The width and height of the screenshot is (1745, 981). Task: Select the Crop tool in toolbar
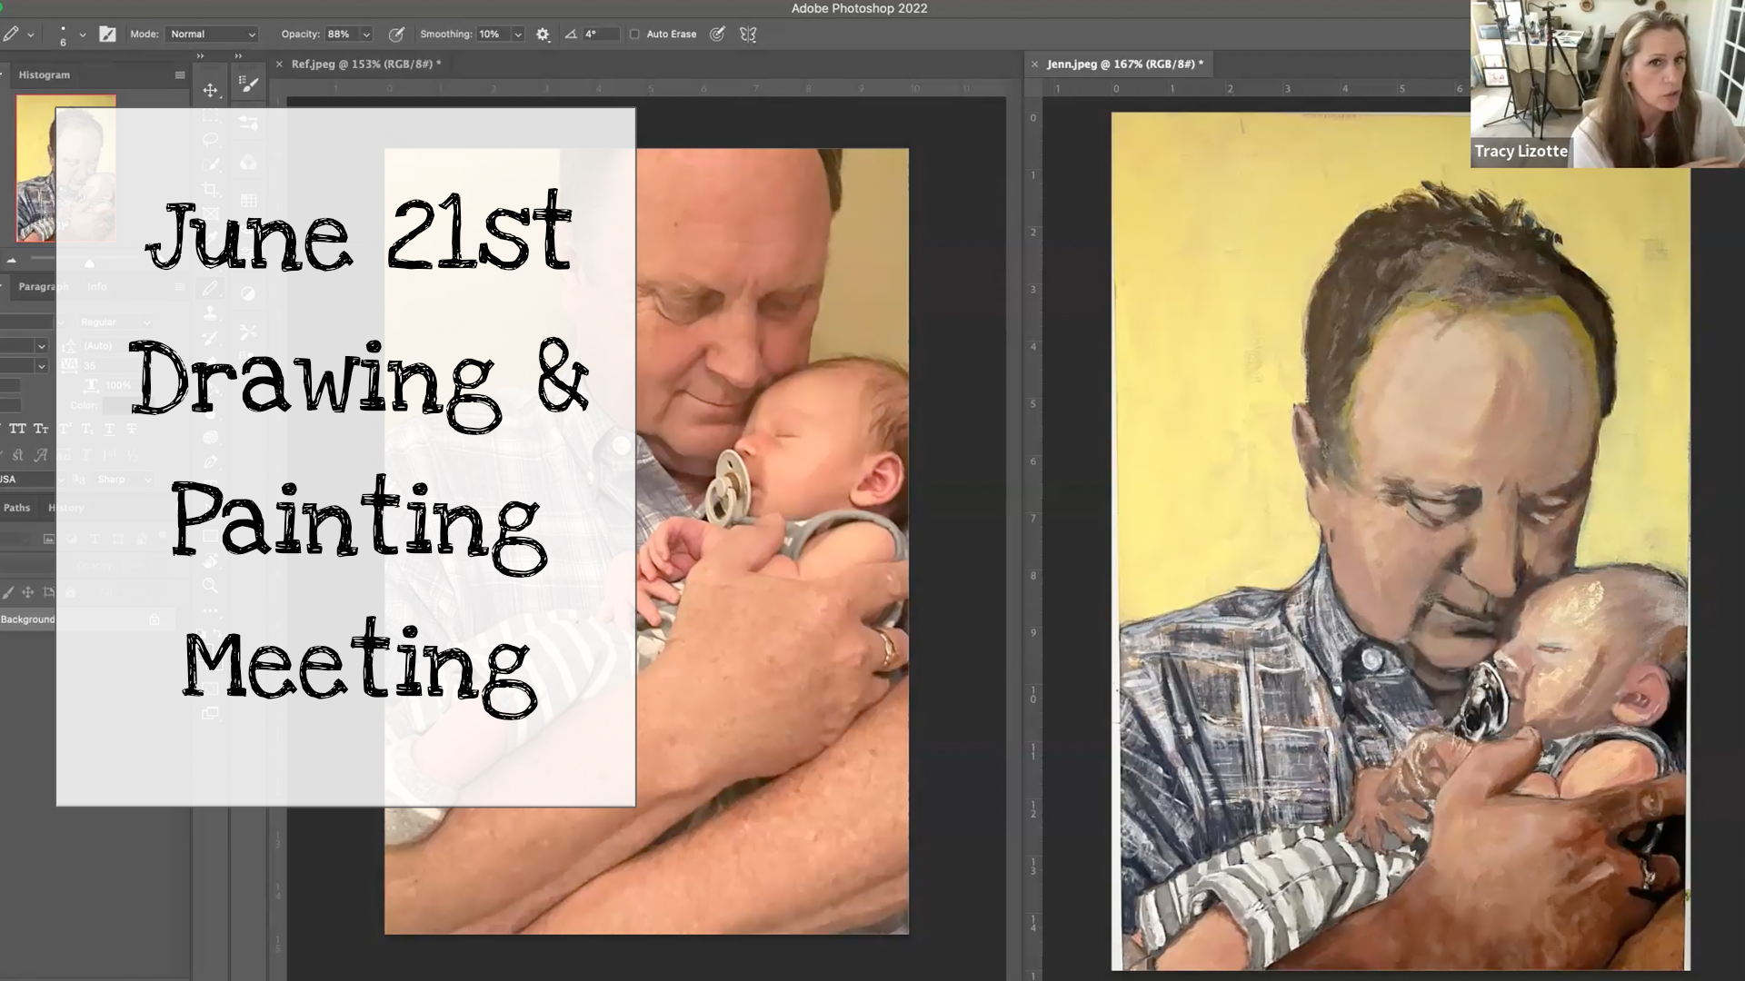[x=210, y=189]
